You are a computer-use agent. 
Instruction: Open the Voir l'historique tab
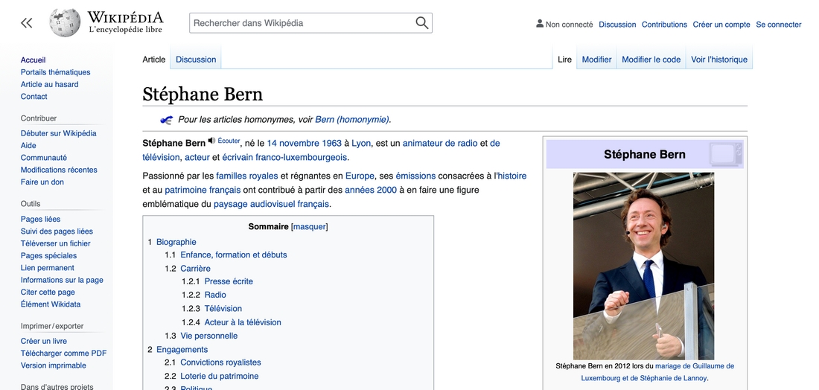point(719,60)
